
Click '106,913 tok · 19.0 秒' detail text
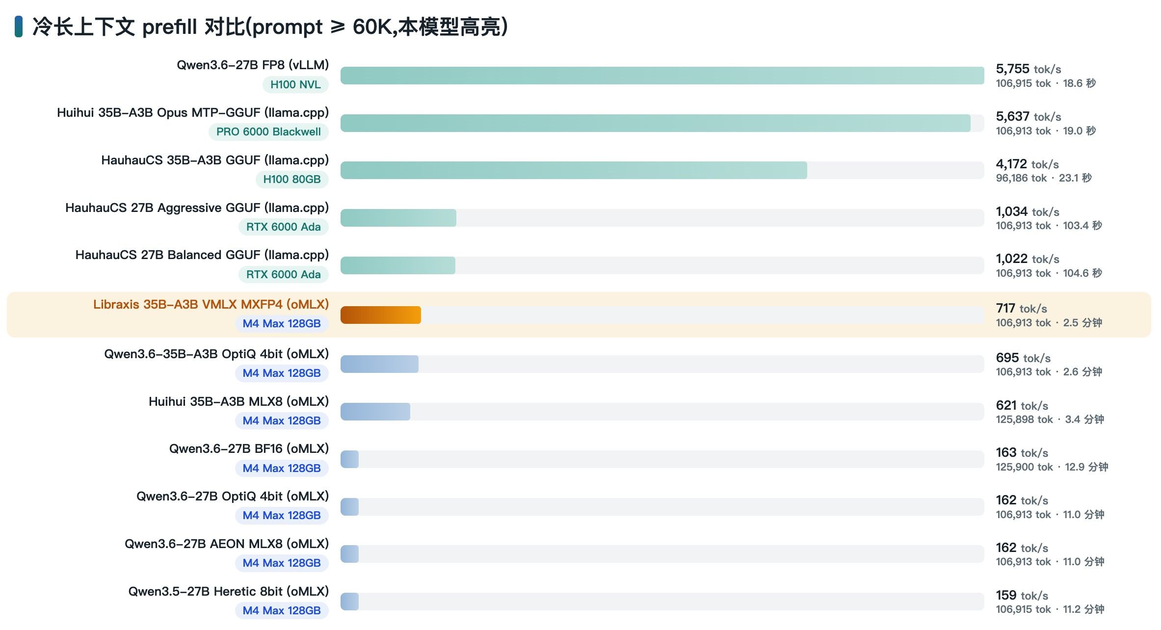1045,131
